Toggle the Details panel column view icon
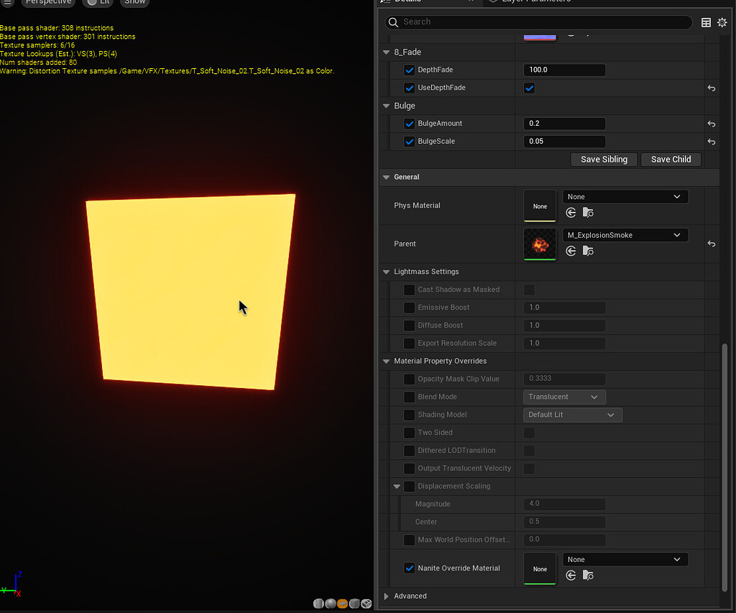Image resolution: width=736 pixels, height=613 pixels. point(706,22)
